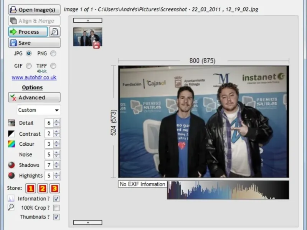The height and width of the screenshot is (230, 307).
Task: Decrease the Highlights value
Action: pyautogui.click(x=56, y=178)
